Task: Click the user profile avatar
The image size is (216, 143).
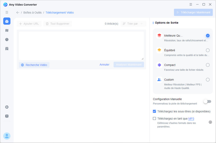Action: [x=7, y=136]
